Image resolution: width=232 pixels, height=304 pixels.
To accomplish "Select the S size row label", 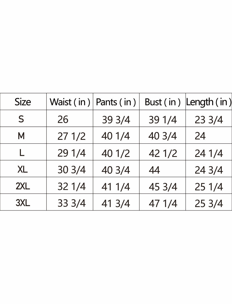I will [21, 119].
